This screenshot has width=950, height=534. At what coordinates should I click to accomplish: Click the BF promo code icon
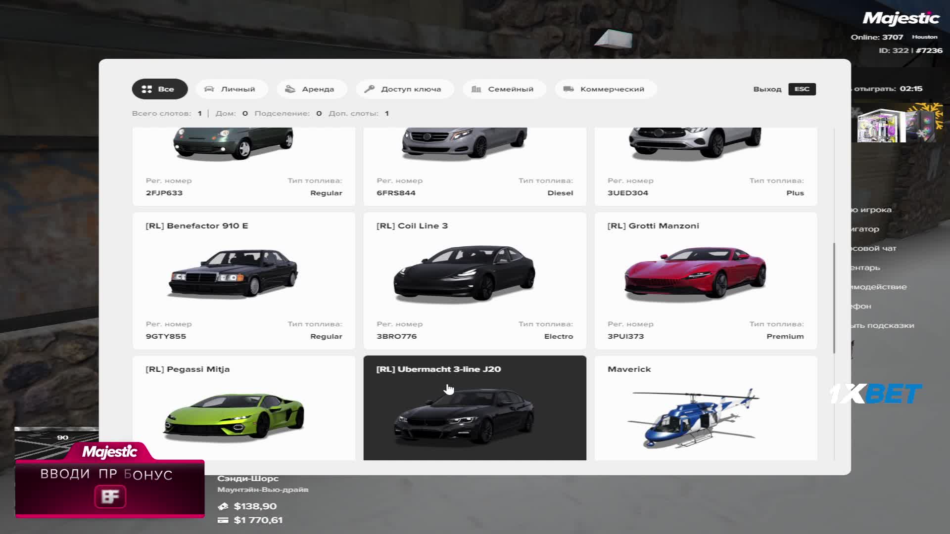click(x=110, y=496)
